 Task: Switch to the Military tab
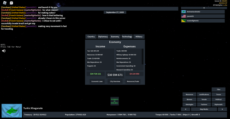tap(139, 37)
